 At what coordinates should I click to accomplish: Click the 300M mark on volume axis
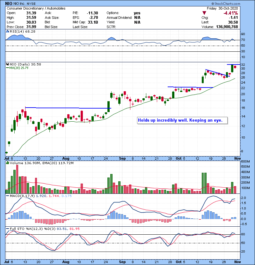coord(245,178)
